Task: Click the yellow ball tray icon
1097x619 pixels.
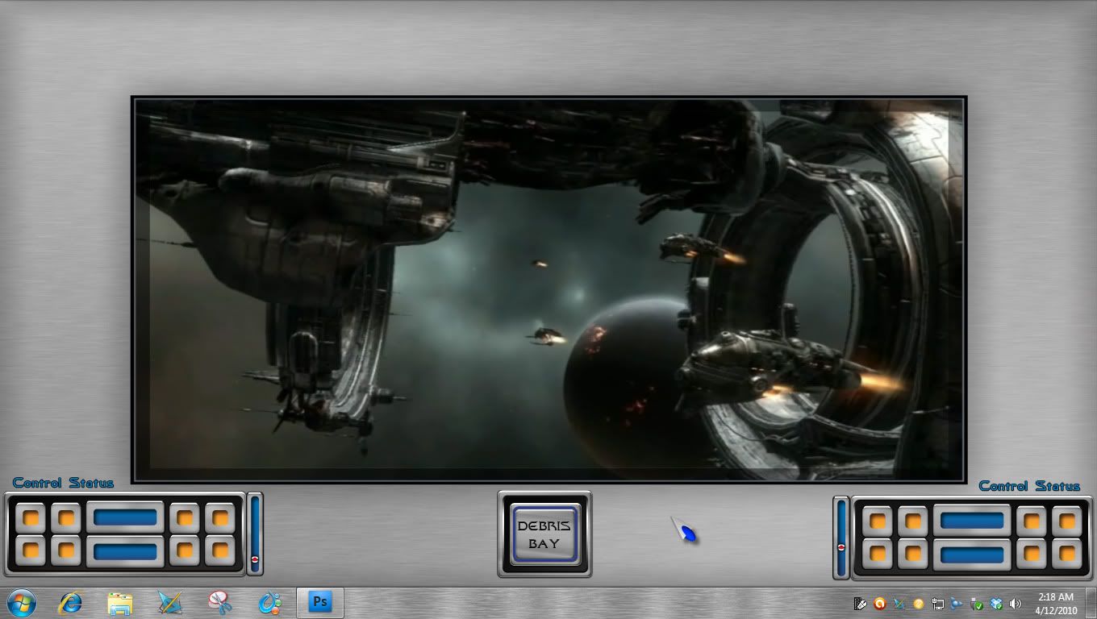Action: click(x=919, y=604)
